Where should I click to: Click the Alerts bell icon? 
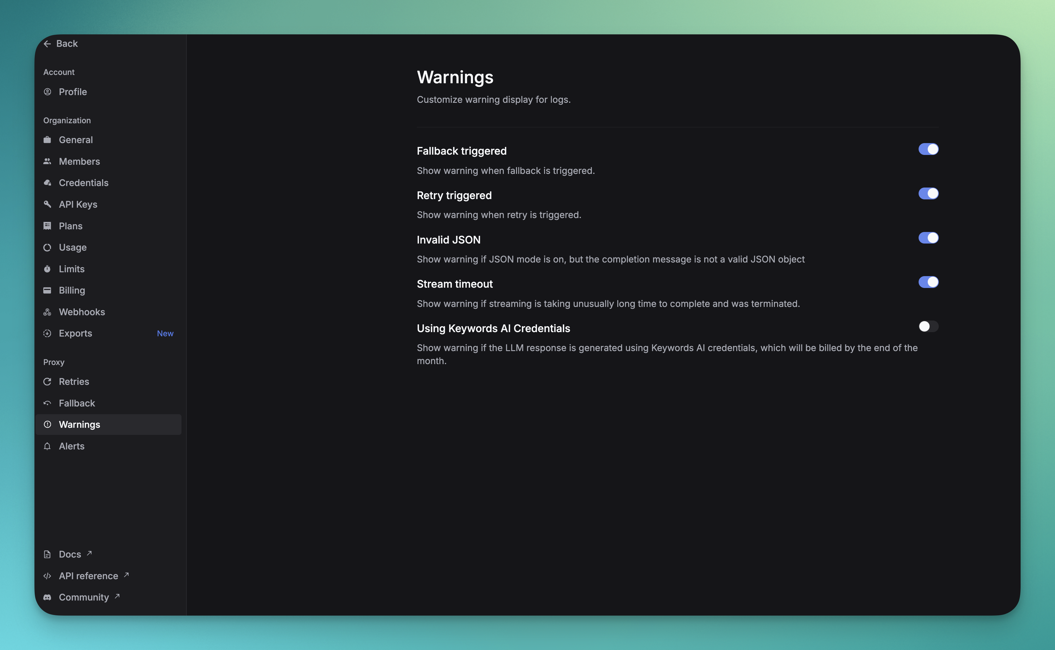(x=47, y=446)
